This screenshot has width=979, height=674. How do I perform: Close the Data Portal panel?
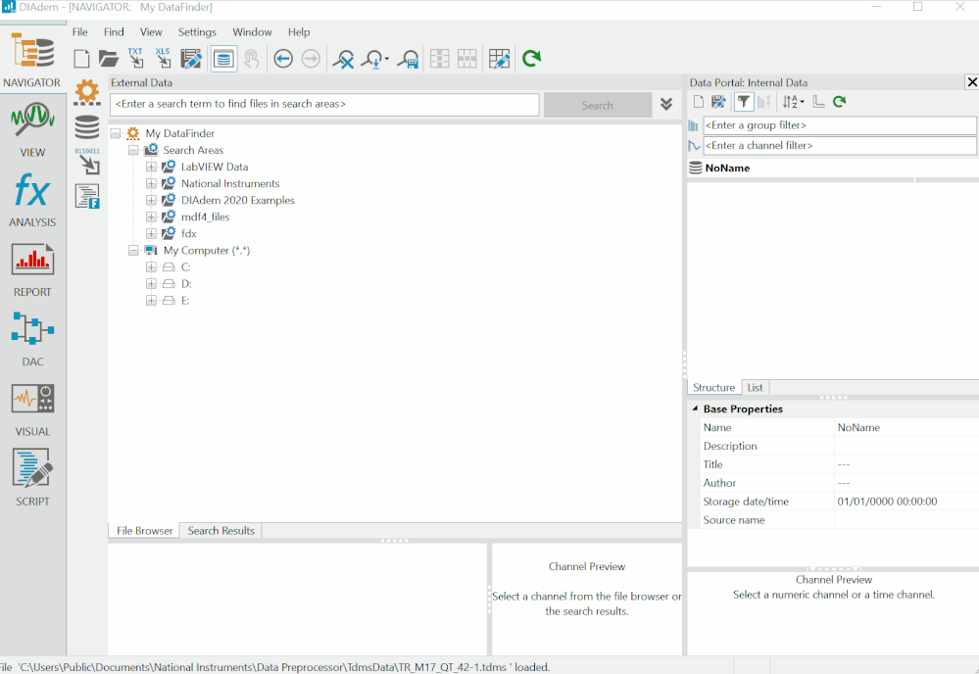(x=971, y=81)
